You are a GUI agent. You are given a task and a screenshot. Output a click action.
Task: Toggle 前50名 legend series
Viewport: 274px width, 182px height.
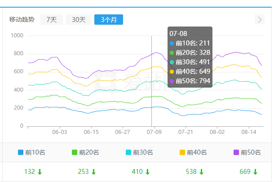tap(247, 152)
